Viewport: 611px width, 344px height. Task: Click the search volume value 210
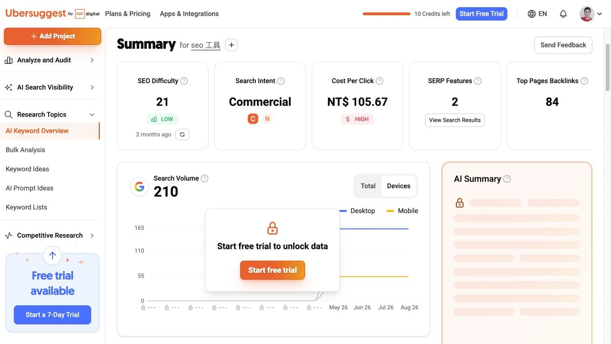(166, 192)
